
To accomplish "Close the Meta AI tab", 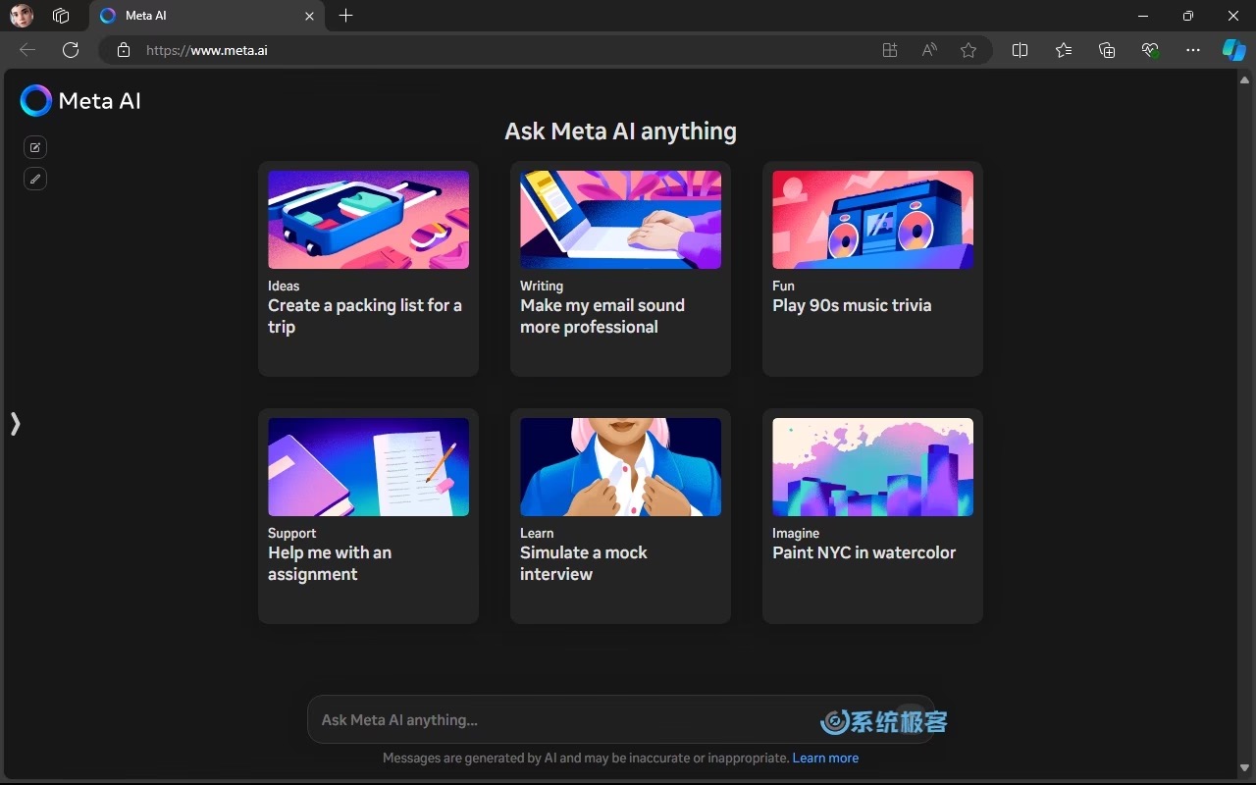I will click(310, 16).
